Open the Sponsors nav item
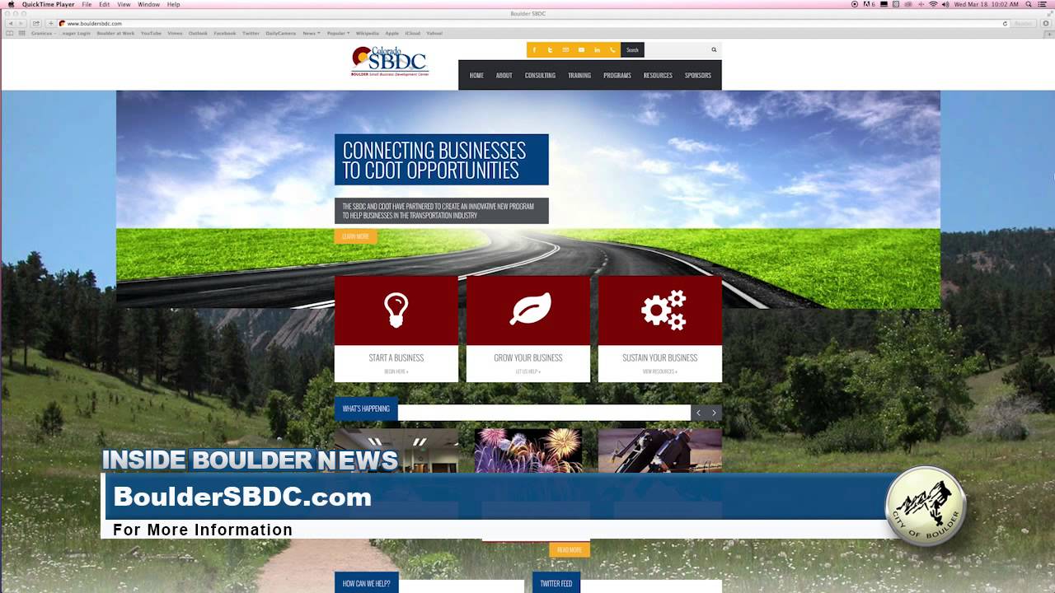Image resolution: width=1055 pixels, height=593 pixels. pos(697,75)
